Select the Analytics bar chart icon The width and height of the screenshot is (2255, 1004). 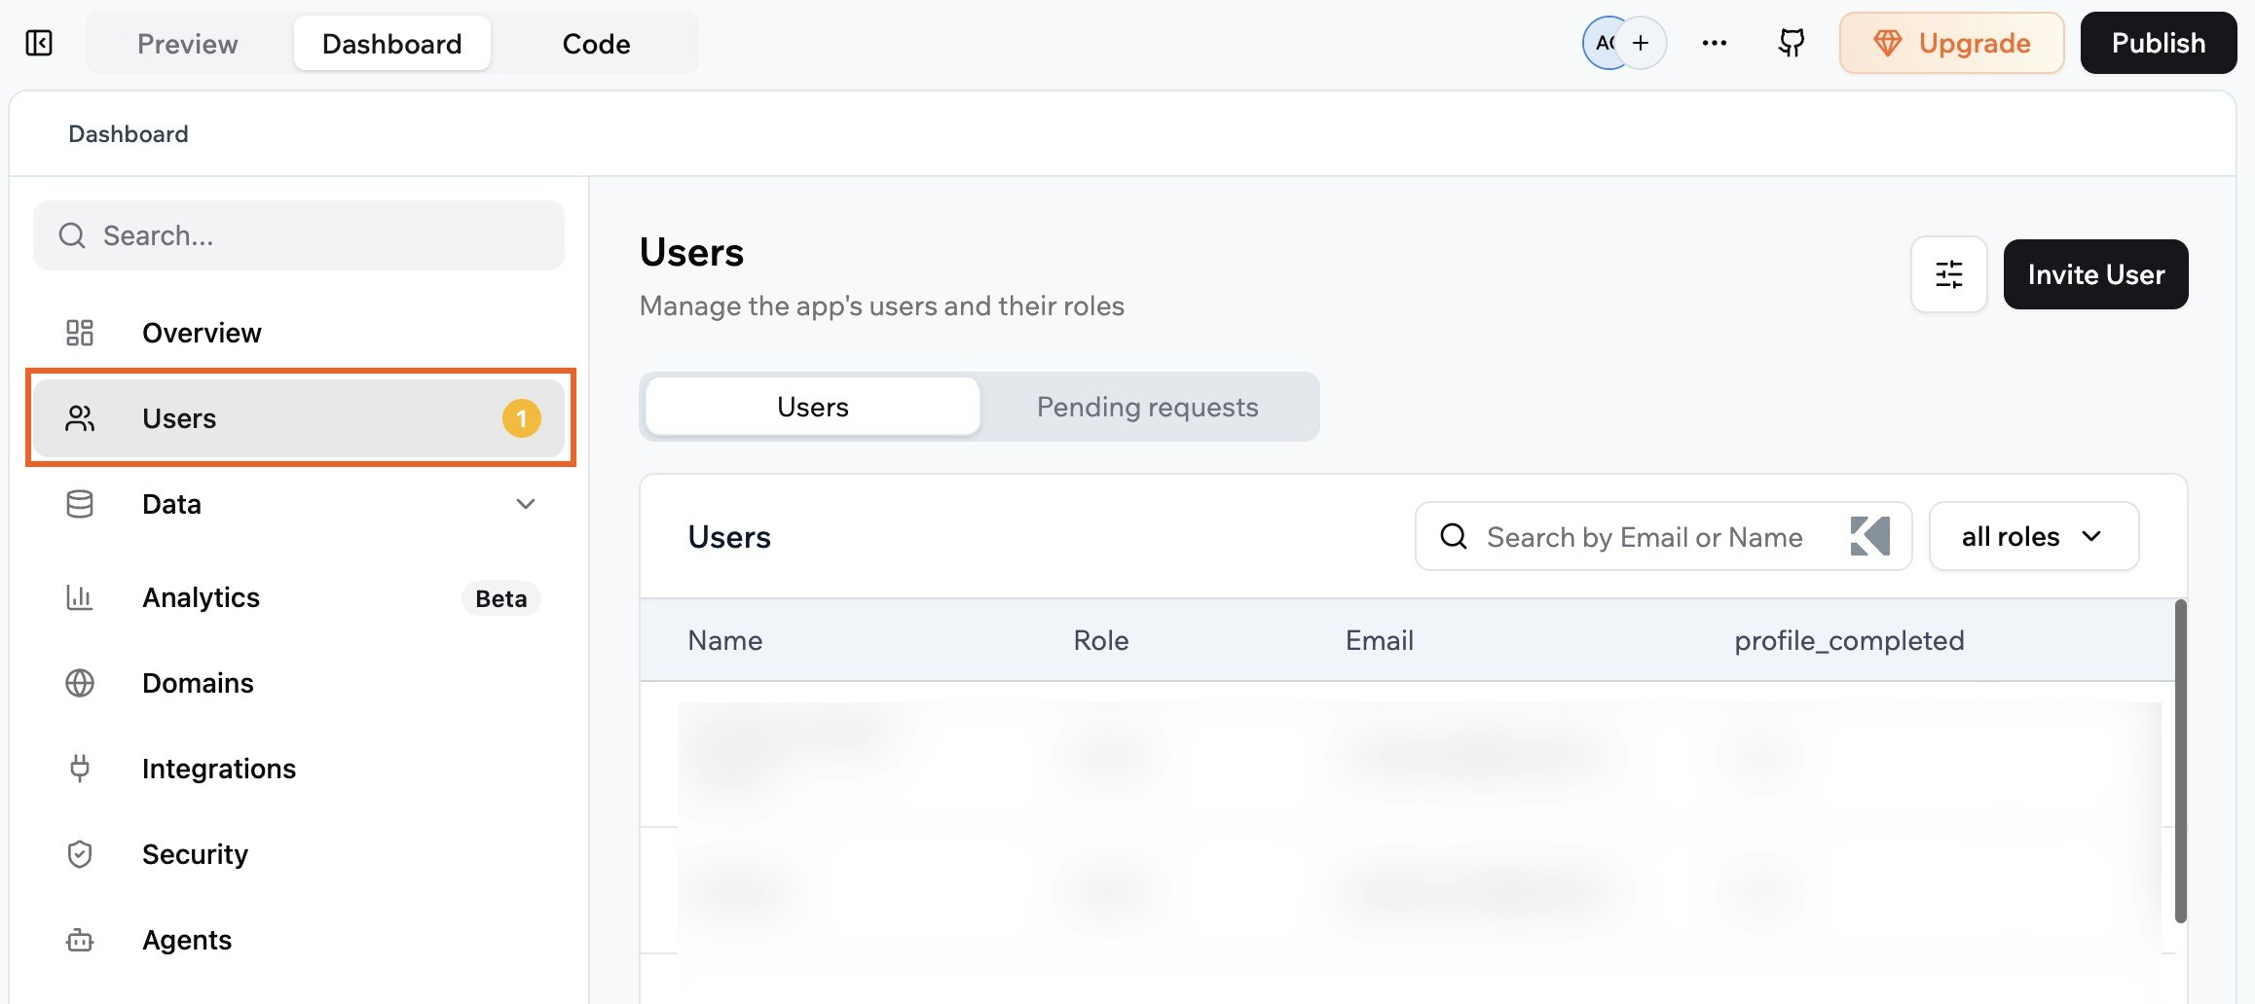[78, 597]
